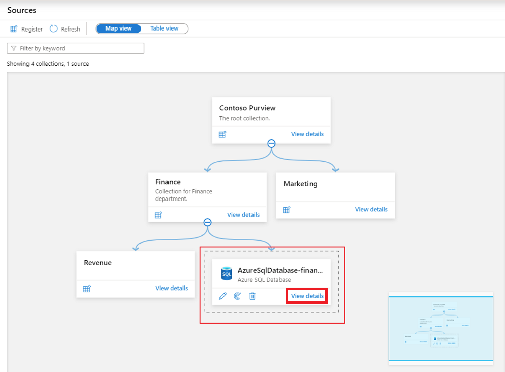505x372 pixels.
Task: Click the collection grid icon on Finance card
Action: [158, 215]
